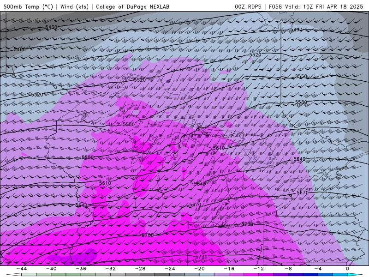369x277 pixels.
Task: Click the -24 value on the temperature scale
Action: pyautogui.click(x=170, y=269)
